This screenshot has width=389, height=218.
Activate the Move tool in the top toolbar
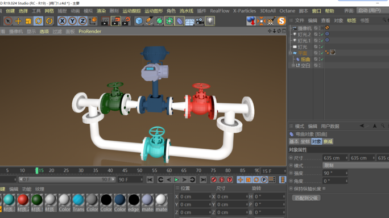click(18, 21)
